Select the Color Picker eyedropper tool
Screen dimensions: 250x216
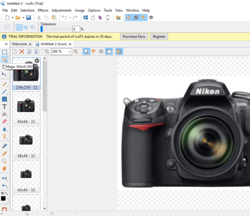pyautogui.click(x=5, y=146)
